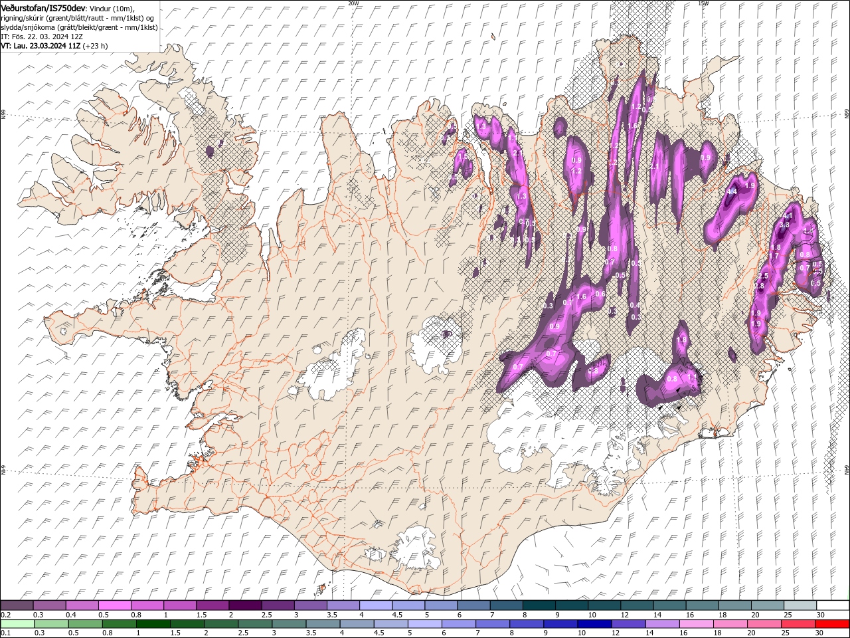
Task: Pick the 18 swatch in lower rain legend
Action: click(x=729, y=623)
